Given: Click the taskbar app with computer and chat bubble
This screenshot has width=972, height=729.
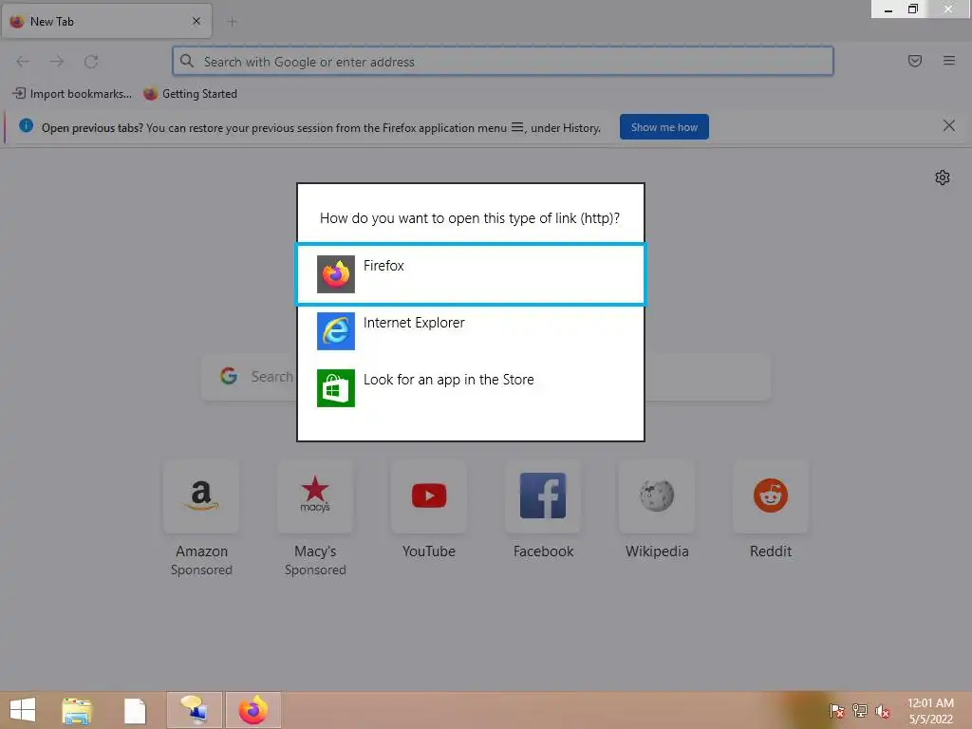Looking at the screenshot, I should (195, 710).
